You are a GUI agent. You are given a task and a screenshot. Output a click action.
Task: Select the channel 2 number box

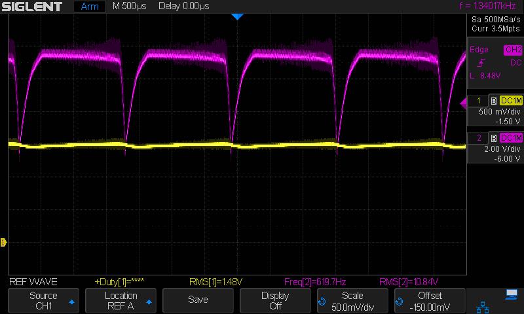[x=479, y=138]
